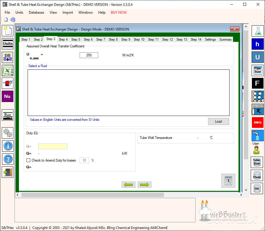The width and height of the screenshot is (265, 231).
Task: Open the Pipe Size tool
Action: 257,70
